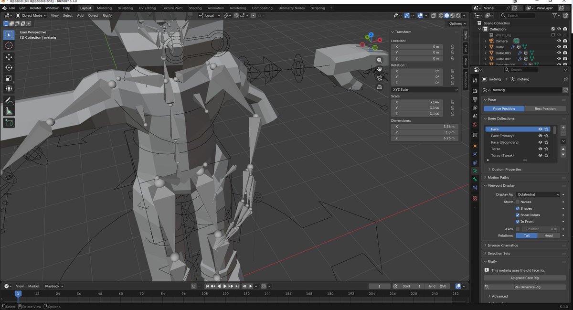This screenshot has width=573, height=310.
Task: Select the Move tool
Action: click(9, 57)
